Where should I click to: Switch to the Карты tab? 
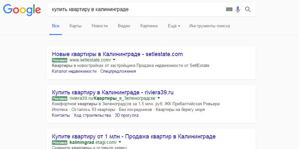point(75,26)
